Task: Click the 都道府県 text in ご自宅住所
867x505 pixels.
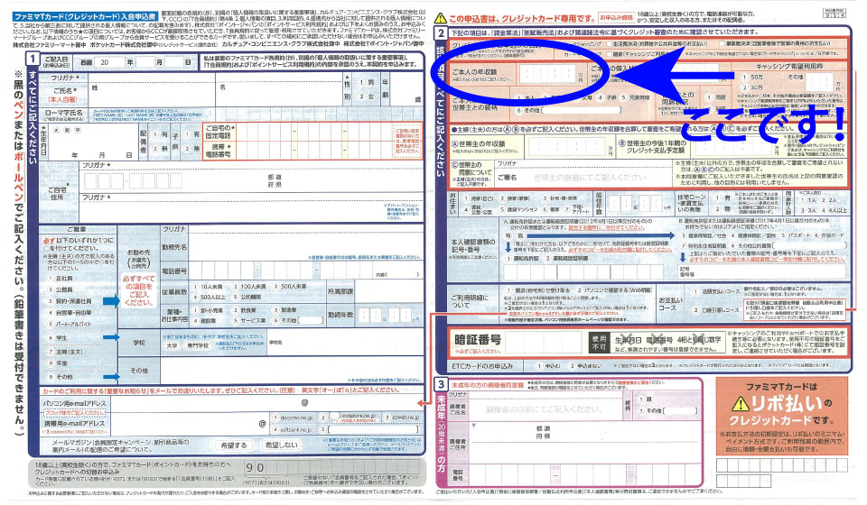Action: tap(275, 181)
